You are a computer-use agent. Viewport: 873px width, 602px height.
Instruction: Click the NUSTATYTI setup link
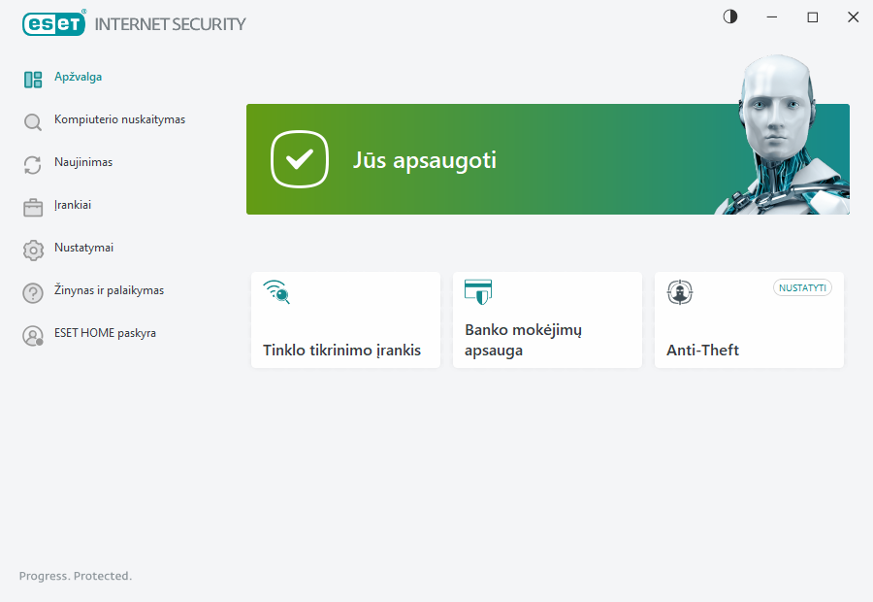pyautogui.click(x=802, y=287)
